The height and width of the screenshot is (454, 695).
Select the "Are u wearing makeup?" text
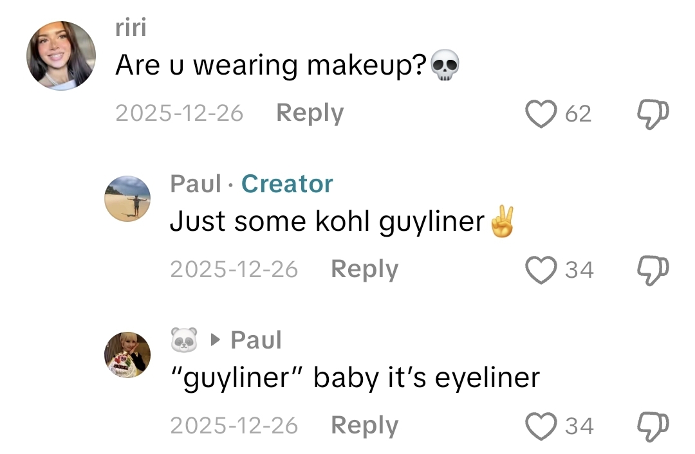click(270, 66)
